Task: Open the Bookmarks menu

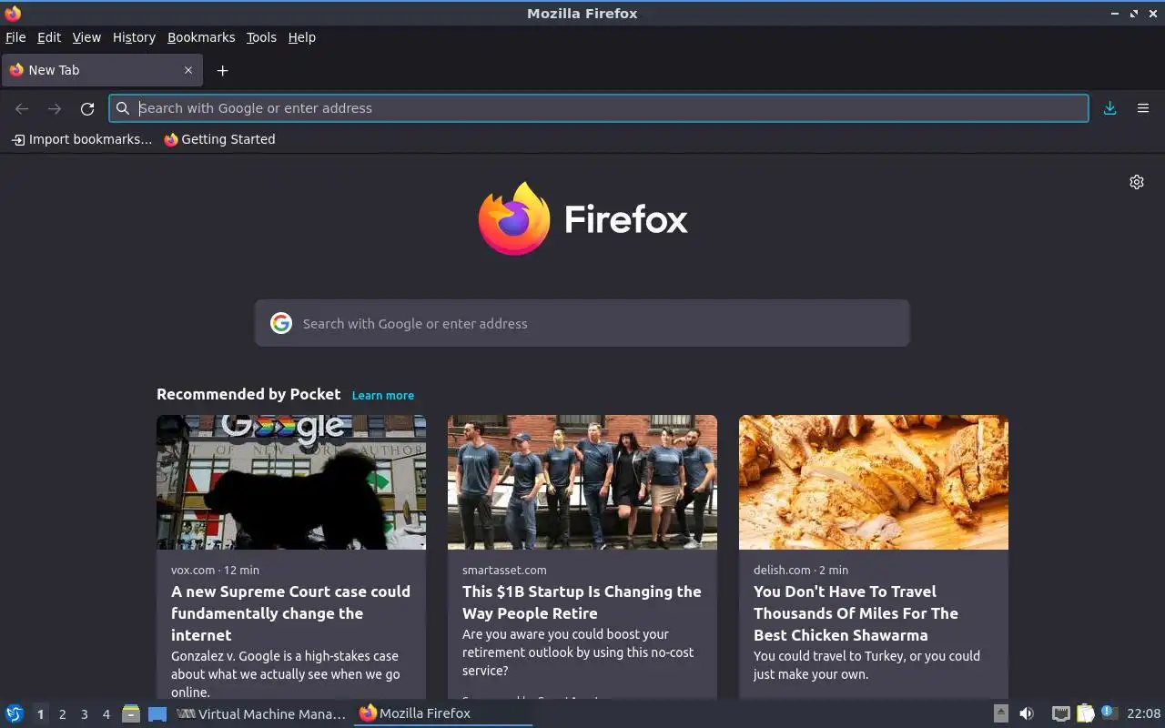Action: point(201,37)
